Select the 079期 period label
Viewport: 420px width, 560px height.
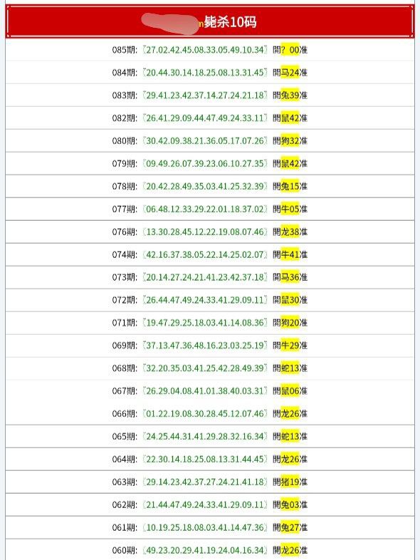(125, 164)
